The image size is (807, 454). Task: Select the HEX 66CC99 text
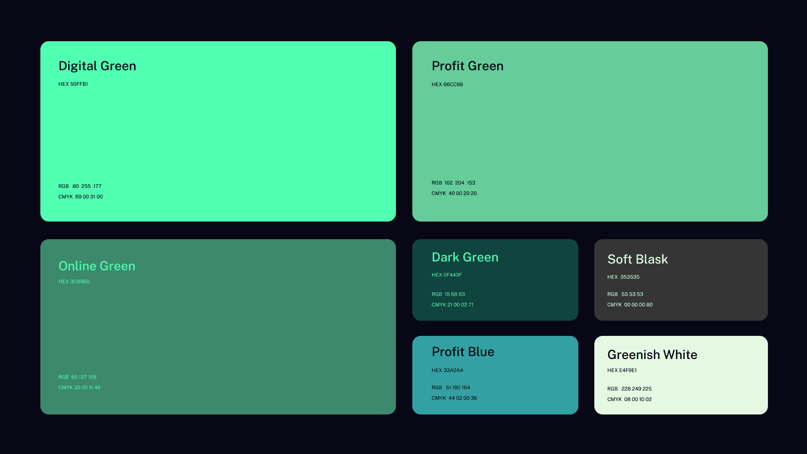coord(447,84)
